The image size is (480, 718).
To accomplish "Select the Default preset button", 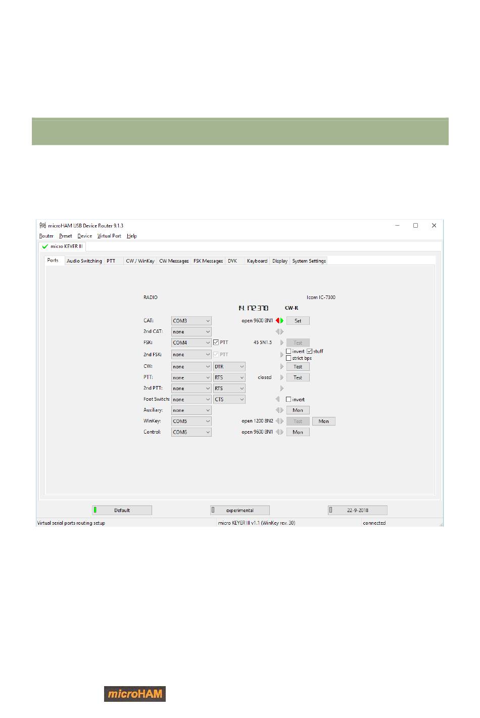I will point(122,510).
